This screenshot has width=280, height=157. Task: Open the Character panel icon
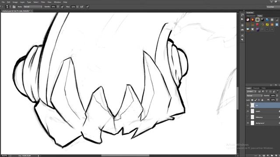[x=242, y=36]
